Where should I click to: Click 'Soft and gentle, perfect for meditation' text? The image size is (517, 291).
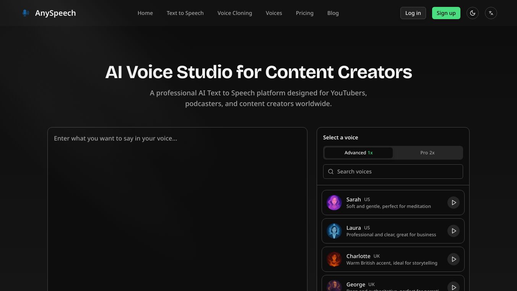389,206
